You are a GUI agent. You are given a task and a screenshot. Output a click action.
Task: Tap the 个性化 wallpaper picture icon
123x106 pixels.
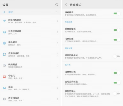(x=4, y=77)
